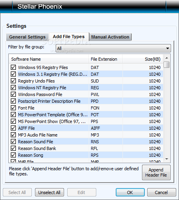Click the list scrollbar down arrow

[167, 159]
